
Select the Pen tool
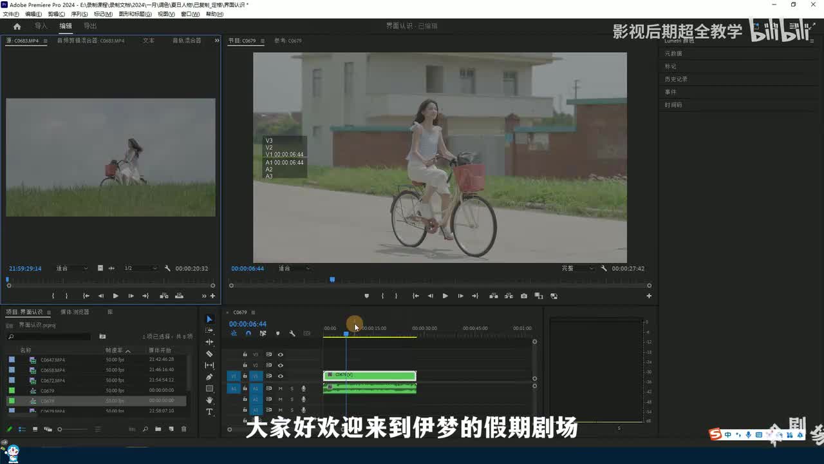coord(209,377)
